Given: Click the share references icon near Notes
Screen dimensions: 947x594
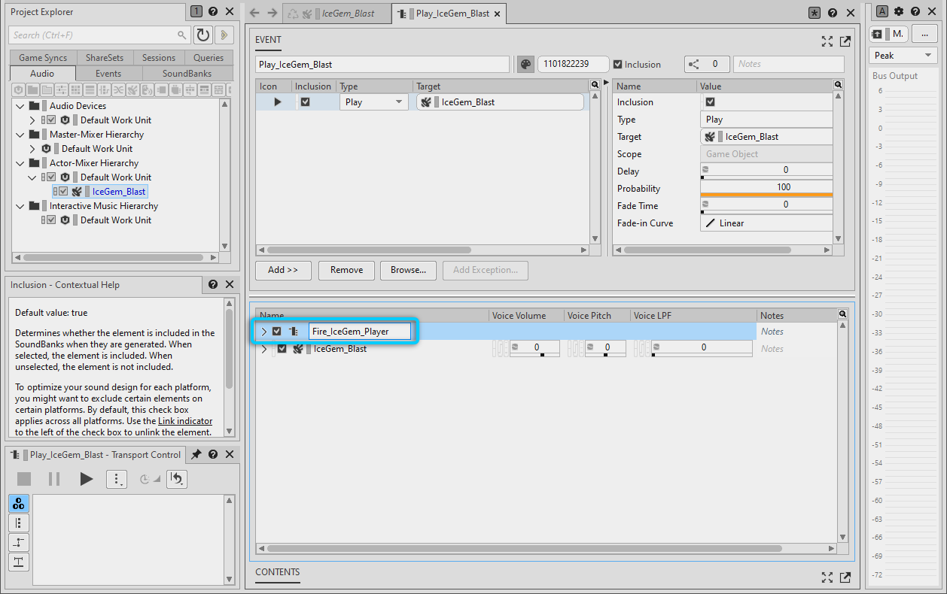Looking at the screenshot, I should tap(694, 65).
